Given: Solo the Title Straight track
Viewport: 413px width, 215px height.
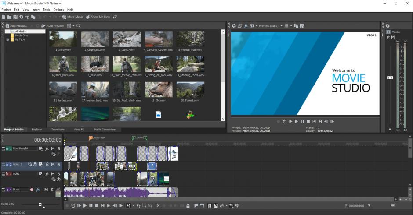Looking at the screenshot, I should (59, 148).
